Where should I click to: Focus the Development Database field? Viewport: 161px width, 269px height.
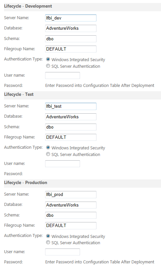tap(71, 28)
